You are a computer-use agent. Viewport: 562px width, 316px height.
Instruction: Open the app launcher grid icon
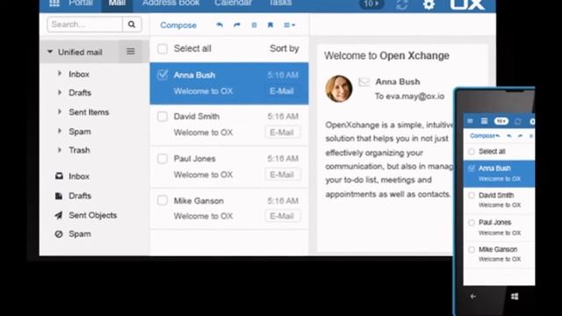tap(54, 3)
